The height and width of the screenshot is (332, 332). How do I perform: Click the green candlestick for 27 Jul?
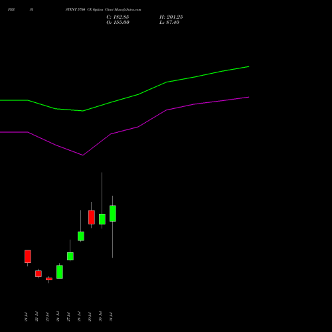[70, 256]
